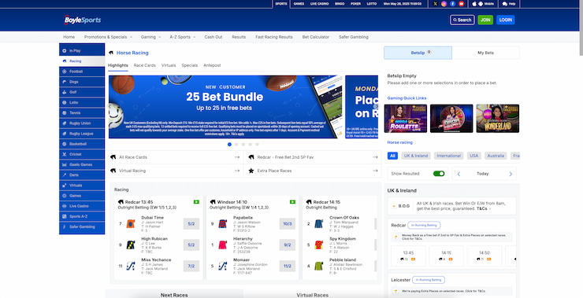Open Live Casino in the sidebar
The image size is (583, 298).
coord(82,206)
